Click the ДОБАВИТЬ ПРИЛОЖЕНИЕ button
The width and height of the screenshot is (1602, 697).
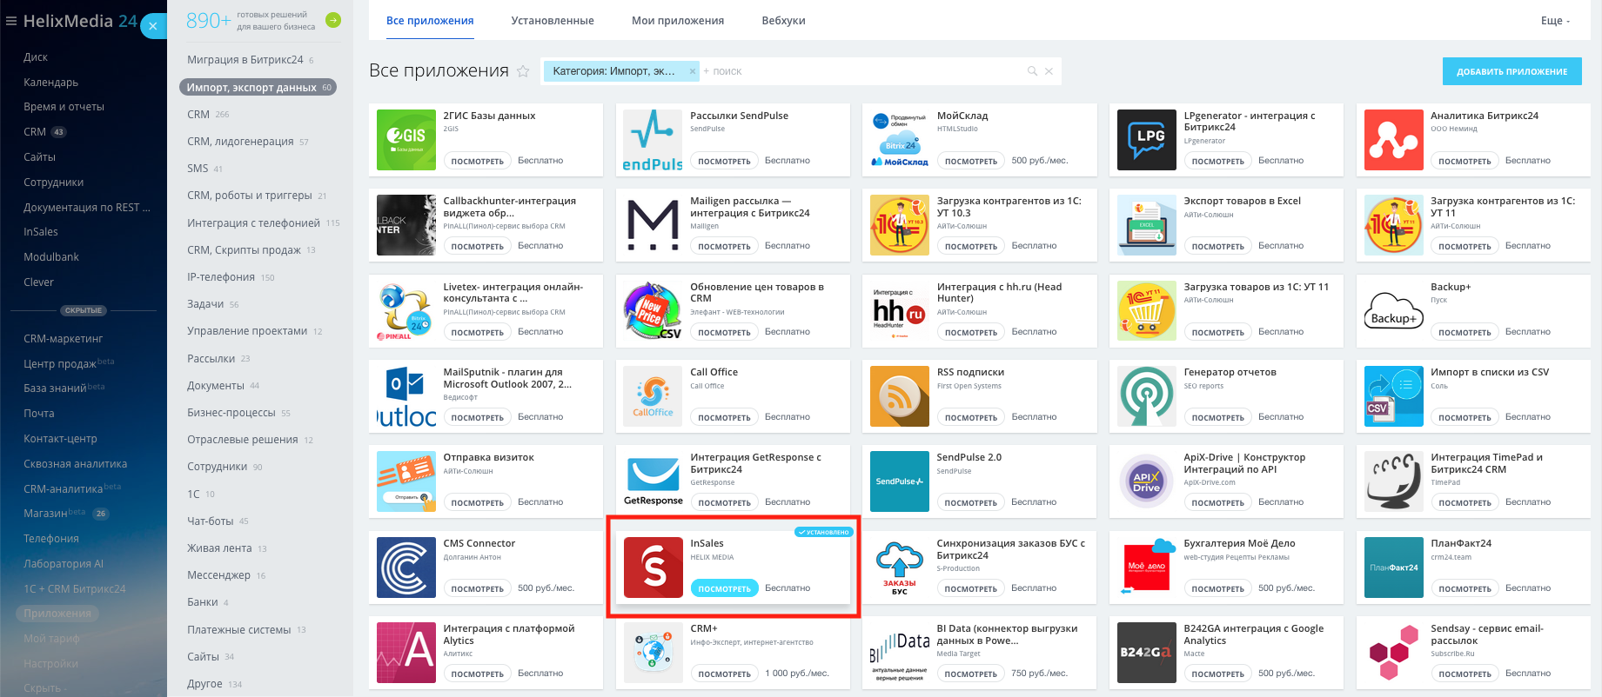1512,71
